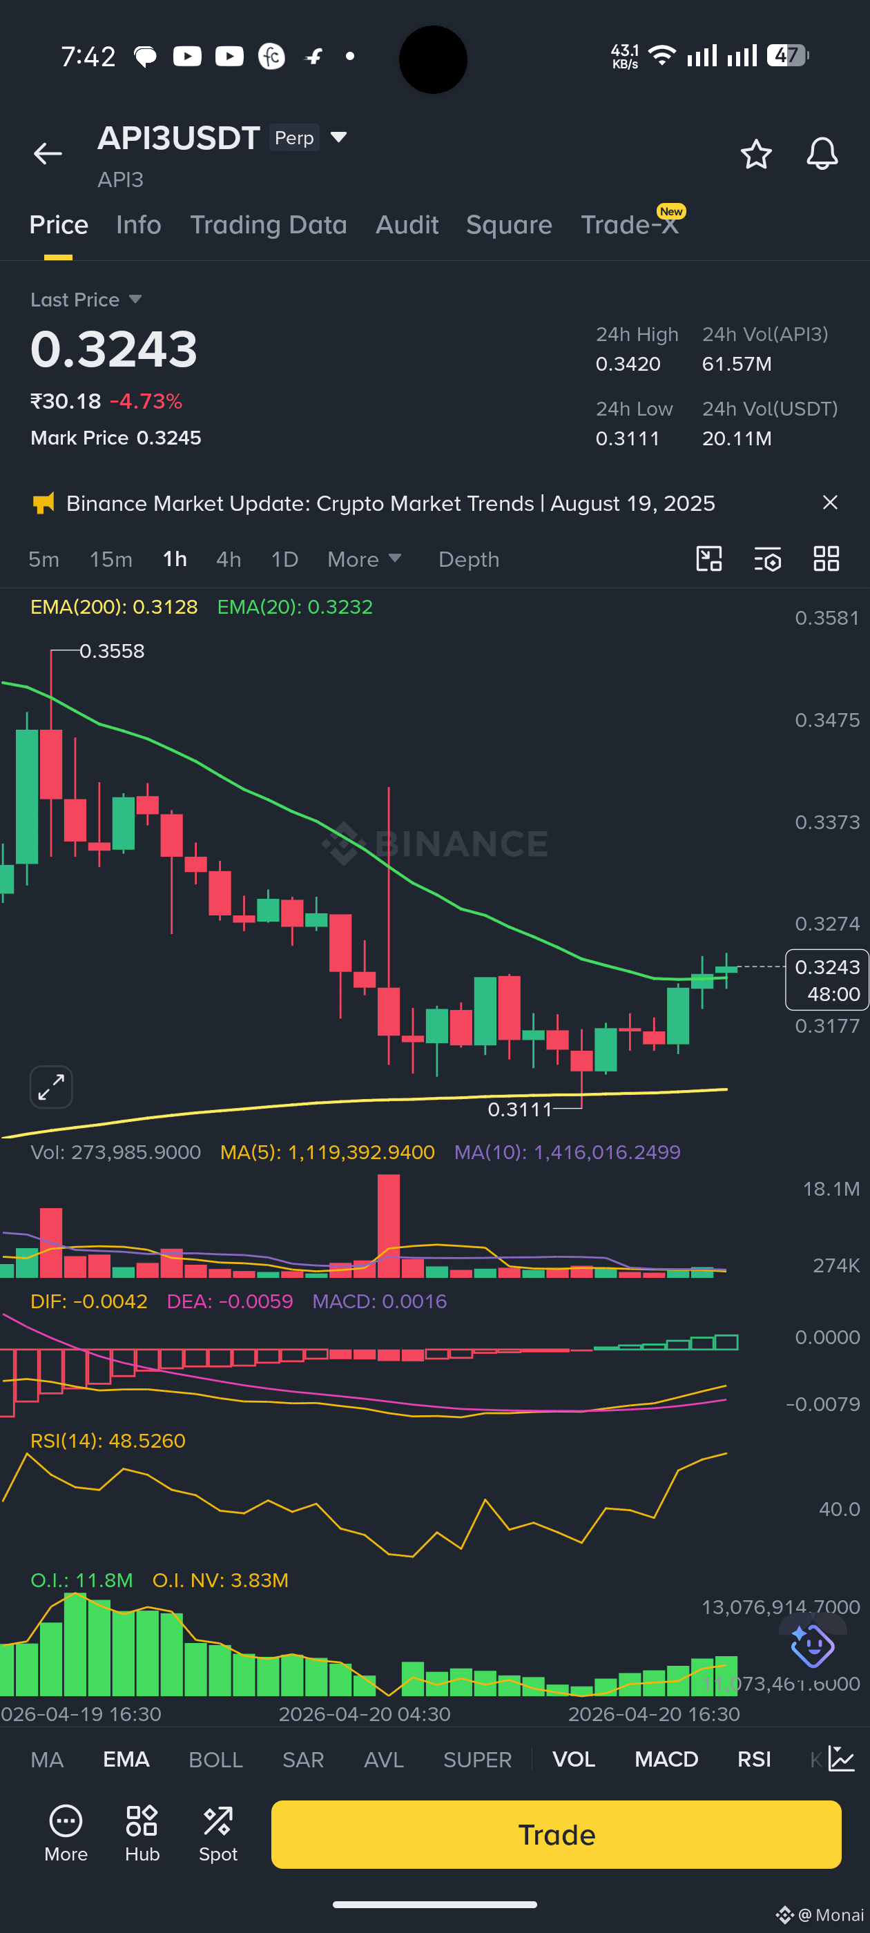Tap the first YouTube notification icon in status bar
870x1933 pixels.
[187, 57]
